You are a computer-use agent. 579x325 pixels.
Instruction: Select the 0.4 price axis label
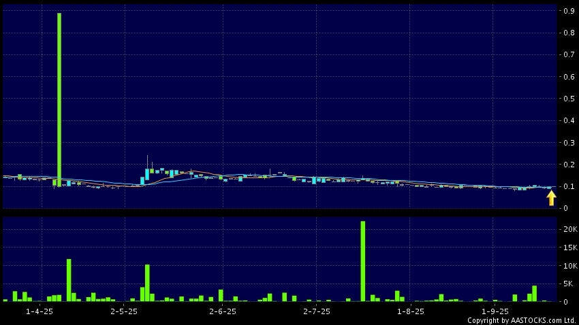tap(569, 120)
